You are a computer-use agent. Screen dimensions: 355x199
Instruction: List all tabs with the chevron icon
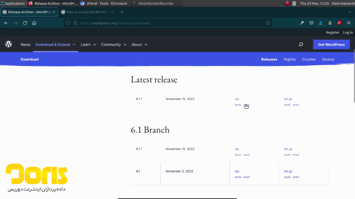pyautogui.click(x=350, y=12)
